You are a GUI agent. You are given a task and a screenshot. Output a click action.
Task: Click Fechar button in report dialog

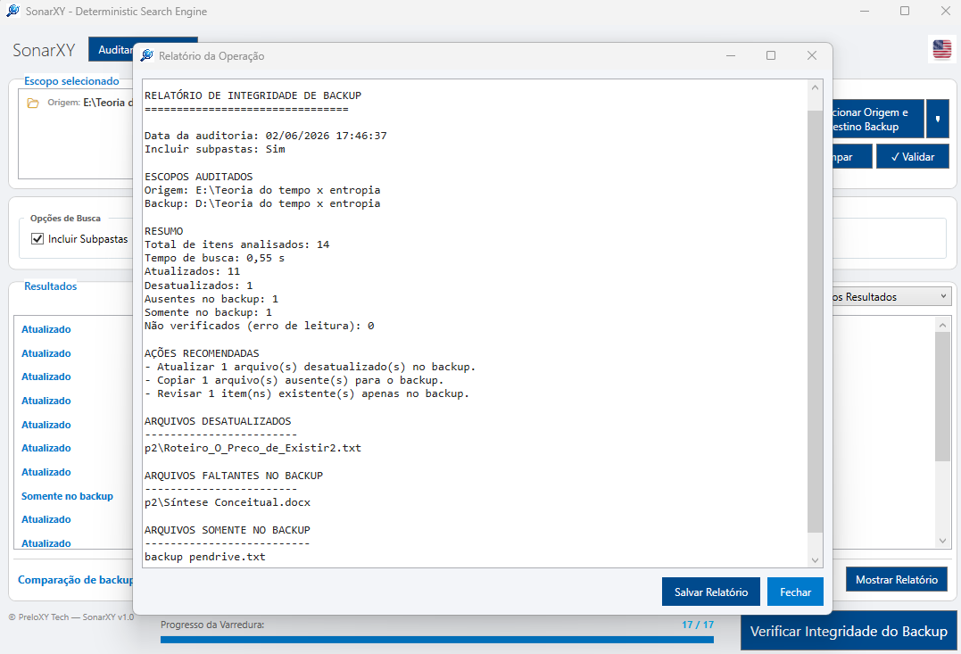(795, 592)
